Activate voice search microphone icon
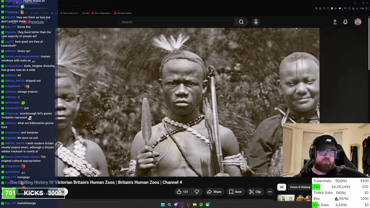The image size is (370, 208). [256, 22]
